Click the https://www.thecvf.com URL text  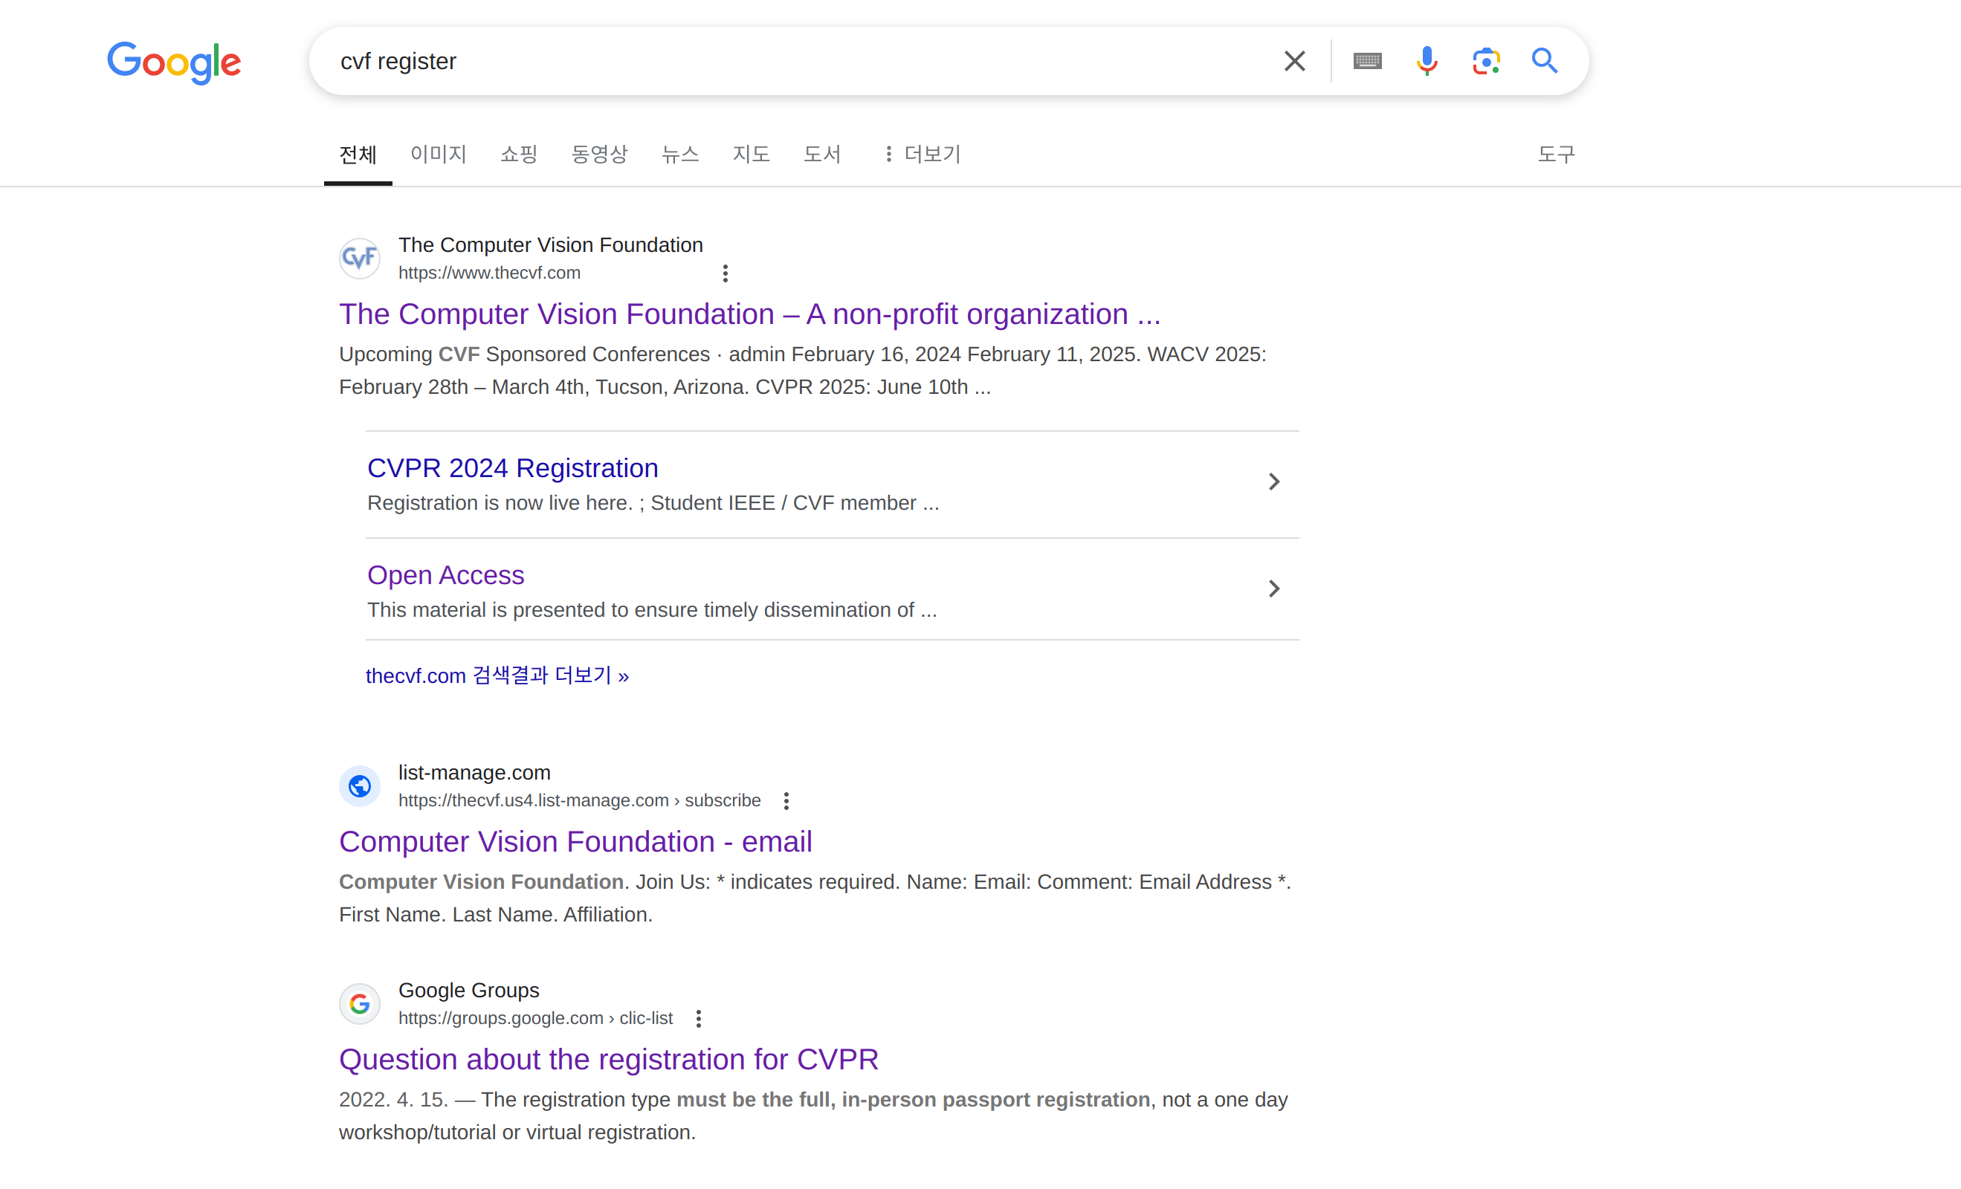click(x=489, y=273)
